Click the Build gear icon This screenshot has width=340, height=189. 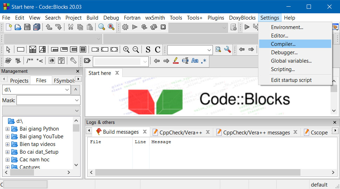pyautogui.click(x=125, y=27)
